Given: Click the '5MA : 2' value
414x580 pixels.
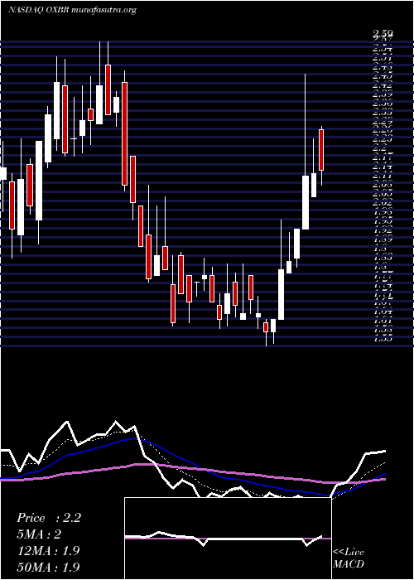Looking at the screenshot, I should pos(39,534).
